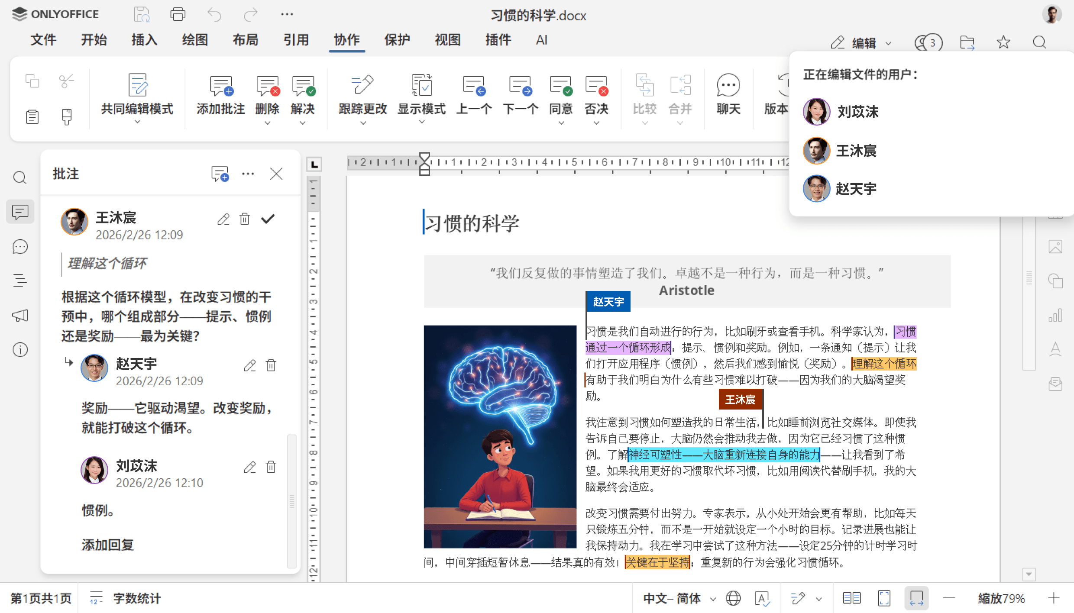Switch to the 插入 ribbon tab
This screenshot has width=1074, height=613.
coord(144,40)
